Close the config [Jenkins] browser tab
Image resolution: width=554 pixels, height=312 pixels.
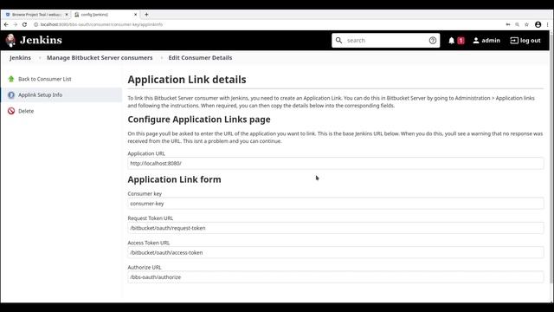pos(135,15)
